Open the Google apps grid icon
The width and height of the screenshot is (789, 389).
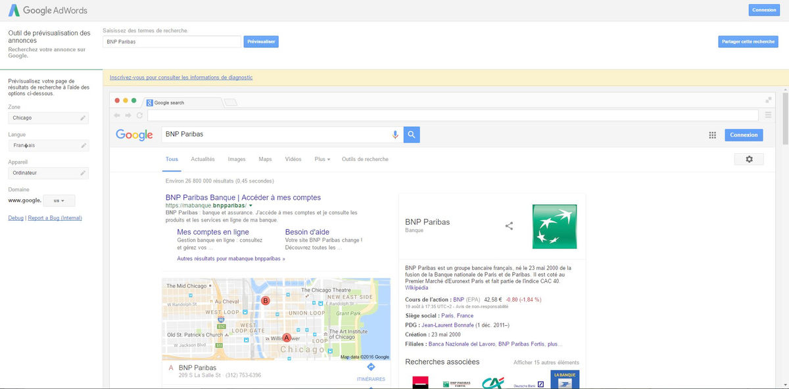tap(712, 135)
